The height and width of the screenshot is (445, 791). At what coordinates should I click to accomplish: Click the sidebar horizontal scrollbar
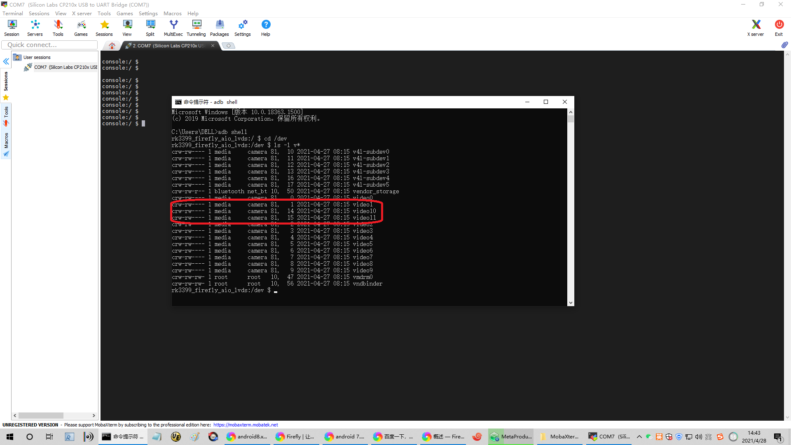point(41,415)
